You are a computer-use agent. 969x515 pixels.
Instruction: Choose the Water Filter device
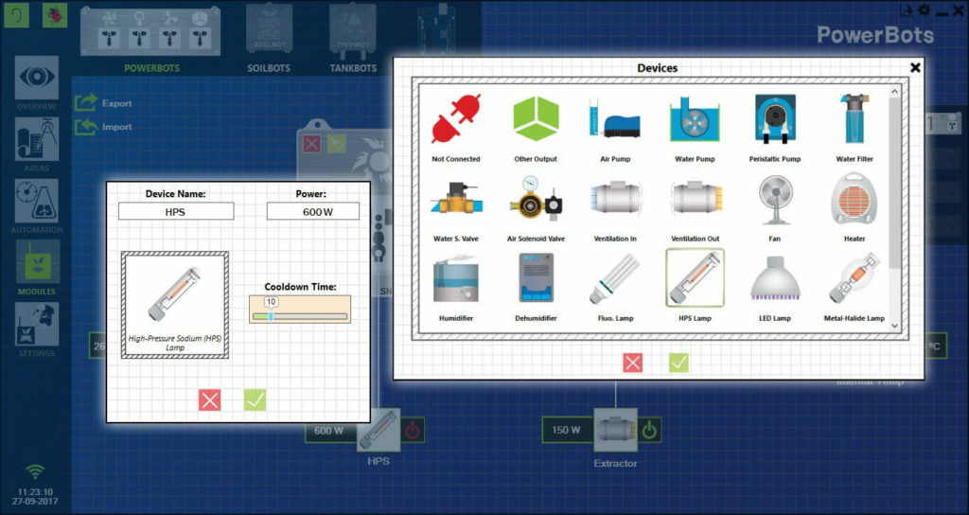854,118
